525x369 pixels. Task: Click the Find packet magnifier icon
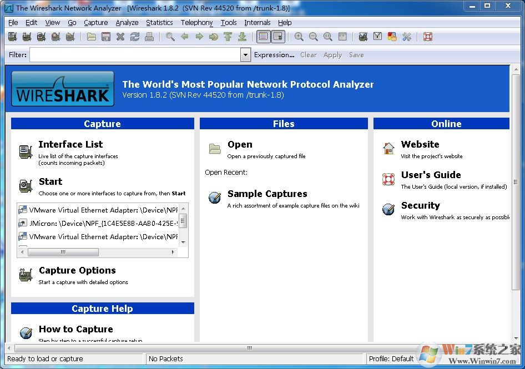[x=170, y=36]
